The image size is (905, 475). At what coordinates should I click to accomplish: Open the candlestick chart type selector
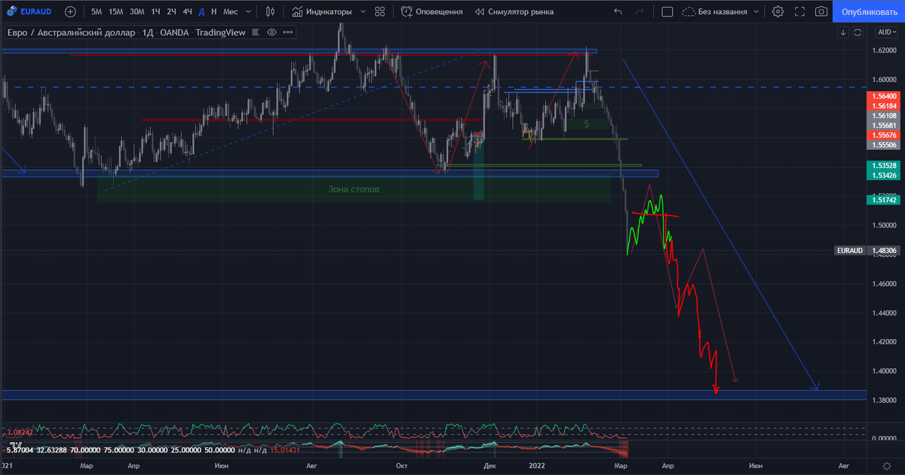click(270, 11)
